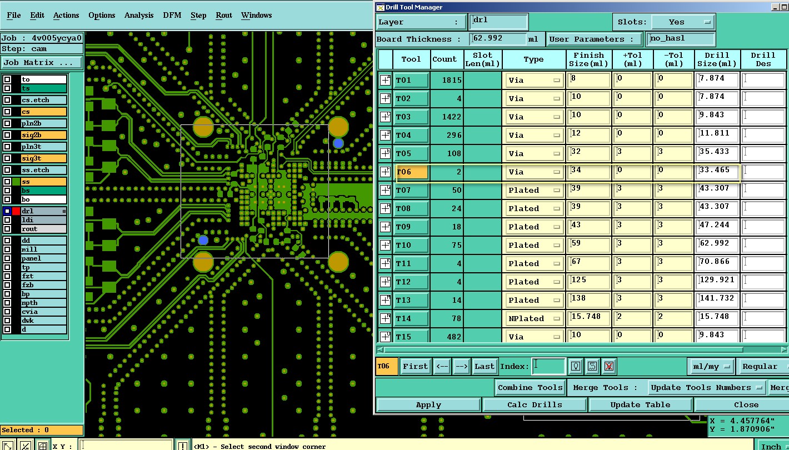789x450 pixels.
Task: Click the Drill Tool Manager title bar icon
Action: tap(380, 7)
